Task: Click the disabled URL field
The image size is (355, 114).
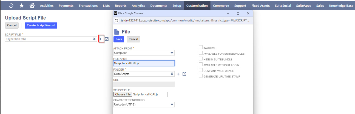Action: (144, 84)
